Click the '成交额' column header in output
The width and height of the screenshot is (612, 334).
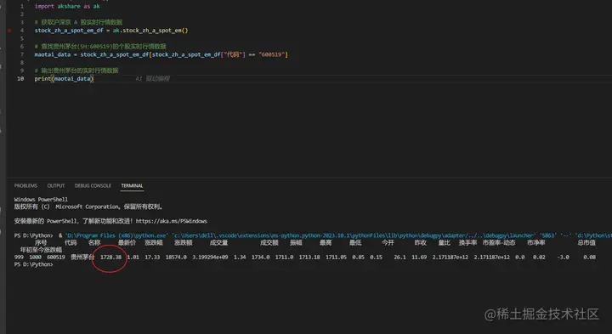point(269,243)
